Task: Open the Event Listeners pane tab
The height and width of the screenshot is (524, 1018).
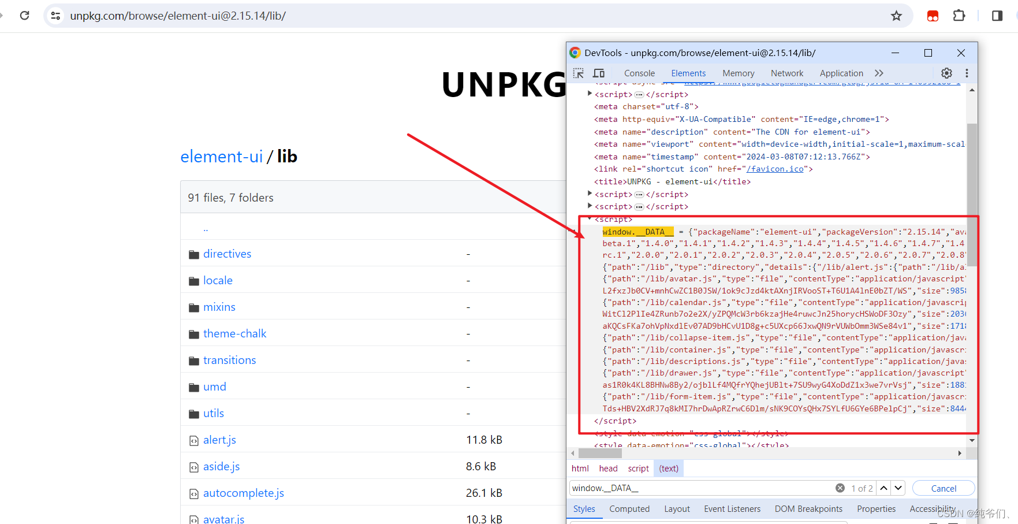Action: 732,509
